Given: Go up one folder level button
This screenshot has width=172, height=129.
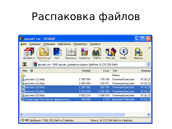Looking at the screenshot, I should (x=24, y=64).
